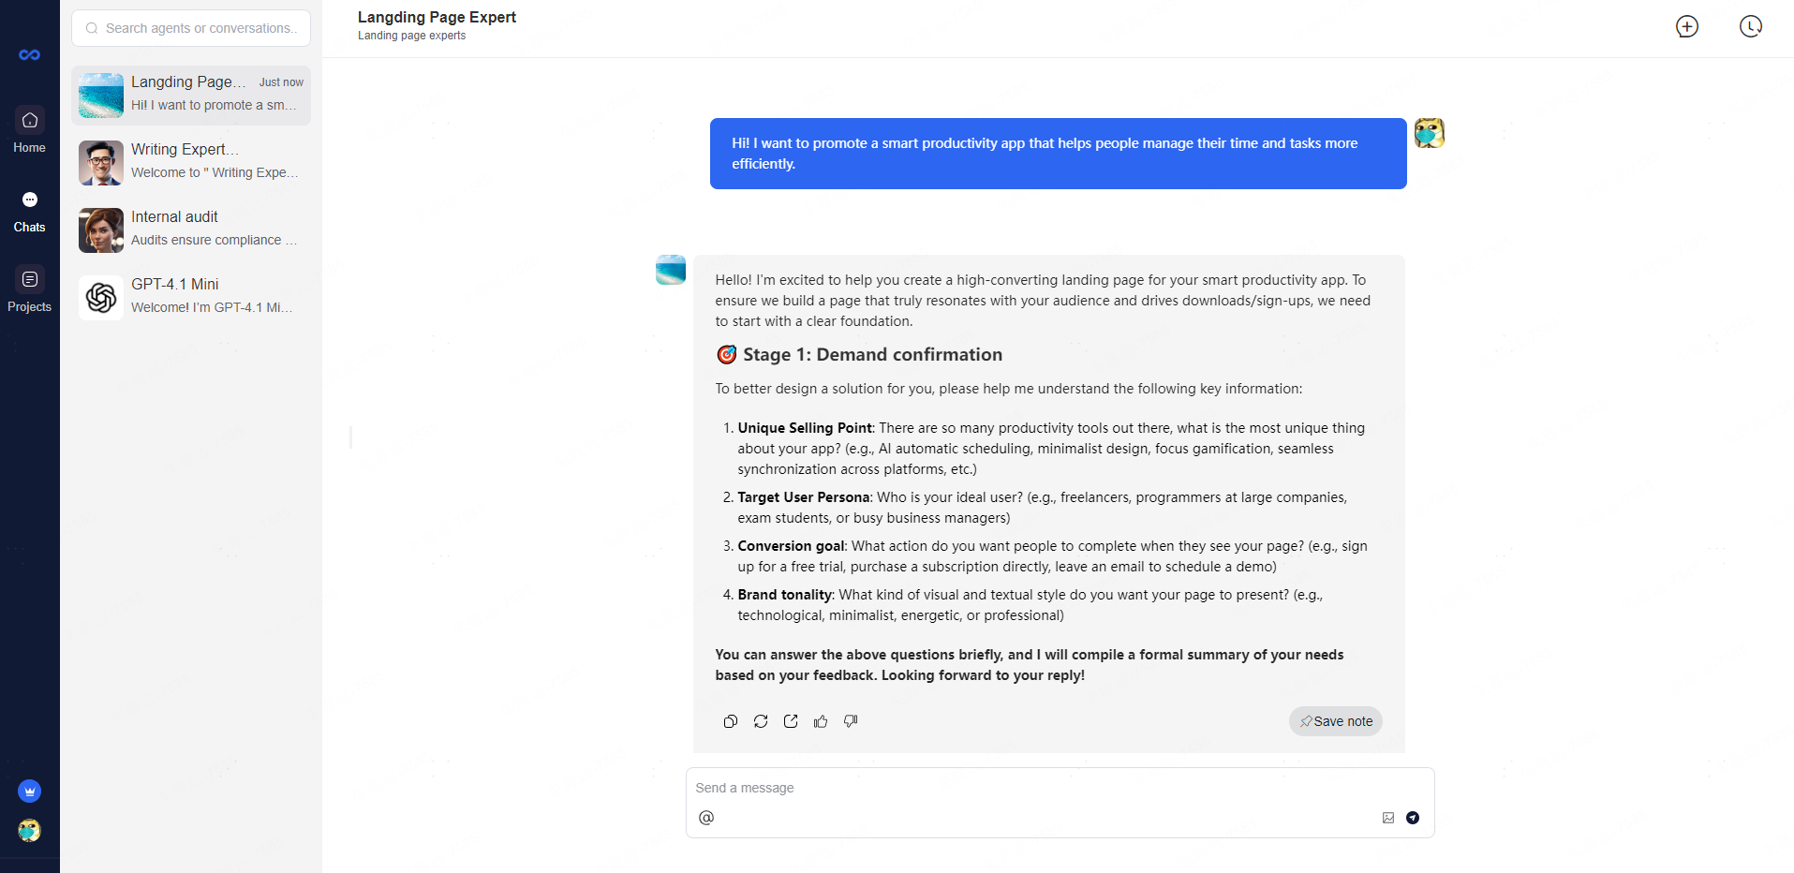This screenshot has height=873, width=1794.
Task: Switch to the Chats tab
Action: [x=30, y=209]
